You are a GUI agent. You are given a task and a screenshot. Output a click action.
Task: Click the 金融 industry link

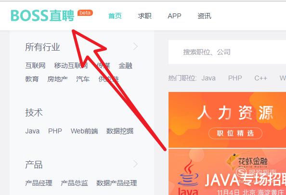(x=125, y=65)
